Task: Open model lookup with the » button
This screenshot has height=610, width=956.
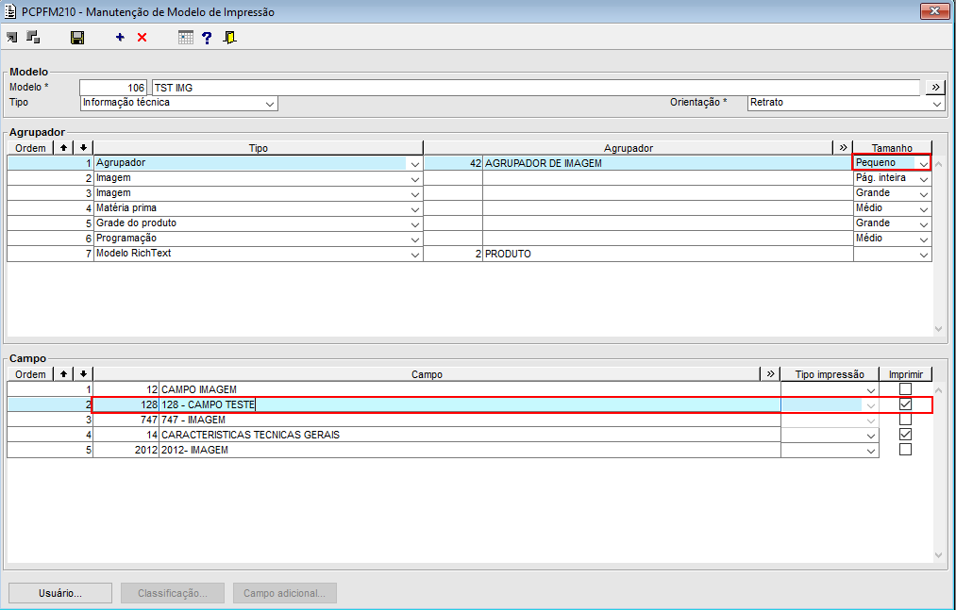Action: pyautogui.click(x=935, y=87)
